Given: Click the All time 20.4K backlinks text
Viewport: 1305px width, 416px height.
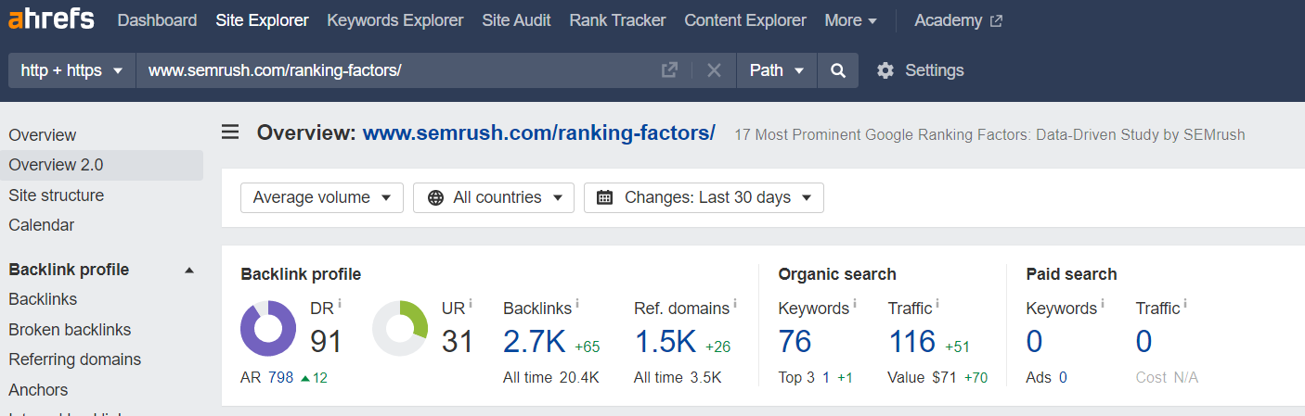Looking at the screenshot, I should coord(551,377).
